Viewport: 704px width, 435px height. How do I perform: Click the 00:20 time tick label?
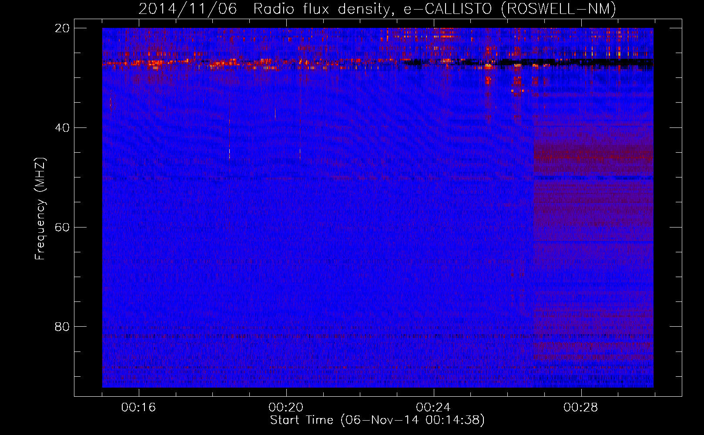point(286,407)
